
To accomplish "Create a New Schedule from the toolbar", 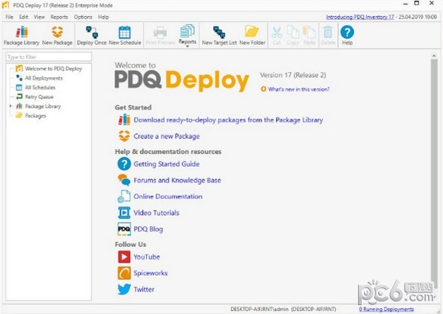I will coord(125,35).
